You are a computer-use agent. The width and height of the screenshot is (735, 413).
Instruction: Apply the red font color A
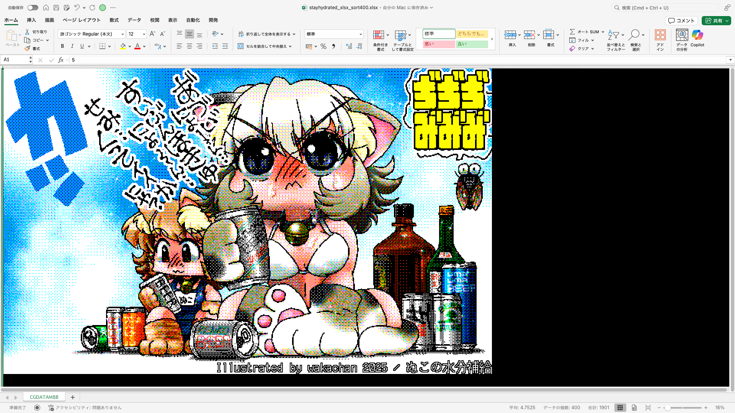click(x=137, y=46)
